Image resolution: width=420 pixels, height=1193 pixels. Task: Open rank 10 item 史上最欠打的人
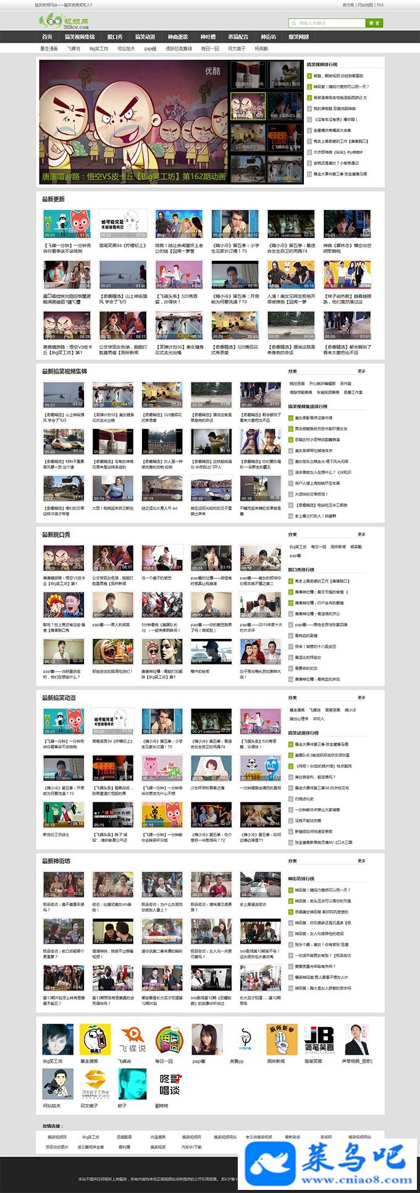(315, 516)
